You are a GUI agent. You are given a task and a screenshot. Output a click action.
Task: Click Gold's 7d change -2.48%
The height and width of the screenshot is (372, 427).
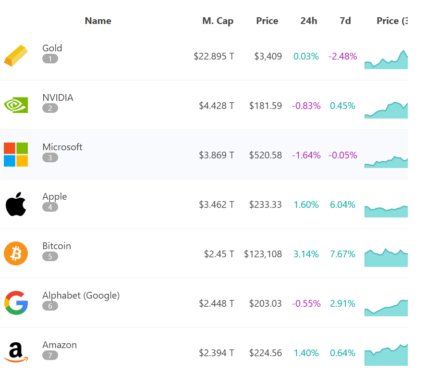tap(342, 56)
